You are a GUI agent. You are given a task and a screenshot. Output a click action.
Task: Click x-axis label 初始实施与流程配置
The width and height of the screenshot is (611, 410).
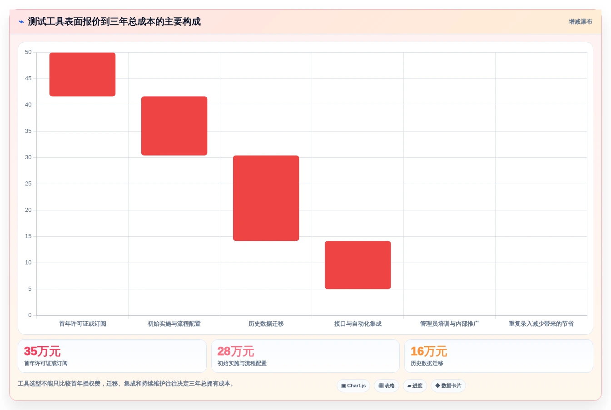174,324
